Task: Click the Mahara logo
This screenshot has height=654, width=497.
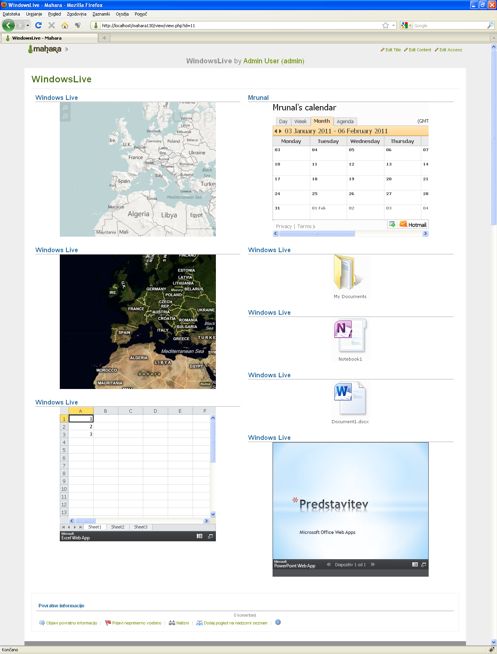Action: (x=45, y=49)
